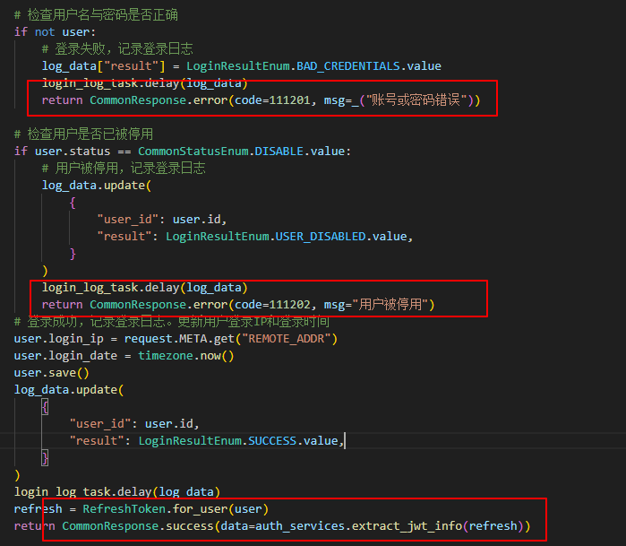The image size is (626, 546).
Task: Click the user.save() line
Action: coord(52,373)
